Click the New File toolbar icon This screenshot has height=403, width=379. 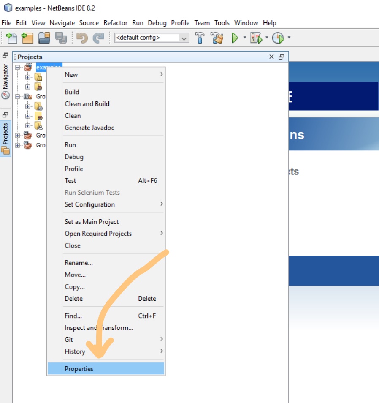[11, 38]
